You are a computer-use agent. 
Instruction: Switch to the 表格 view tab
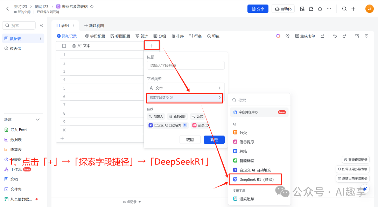(x=62, y=25)
